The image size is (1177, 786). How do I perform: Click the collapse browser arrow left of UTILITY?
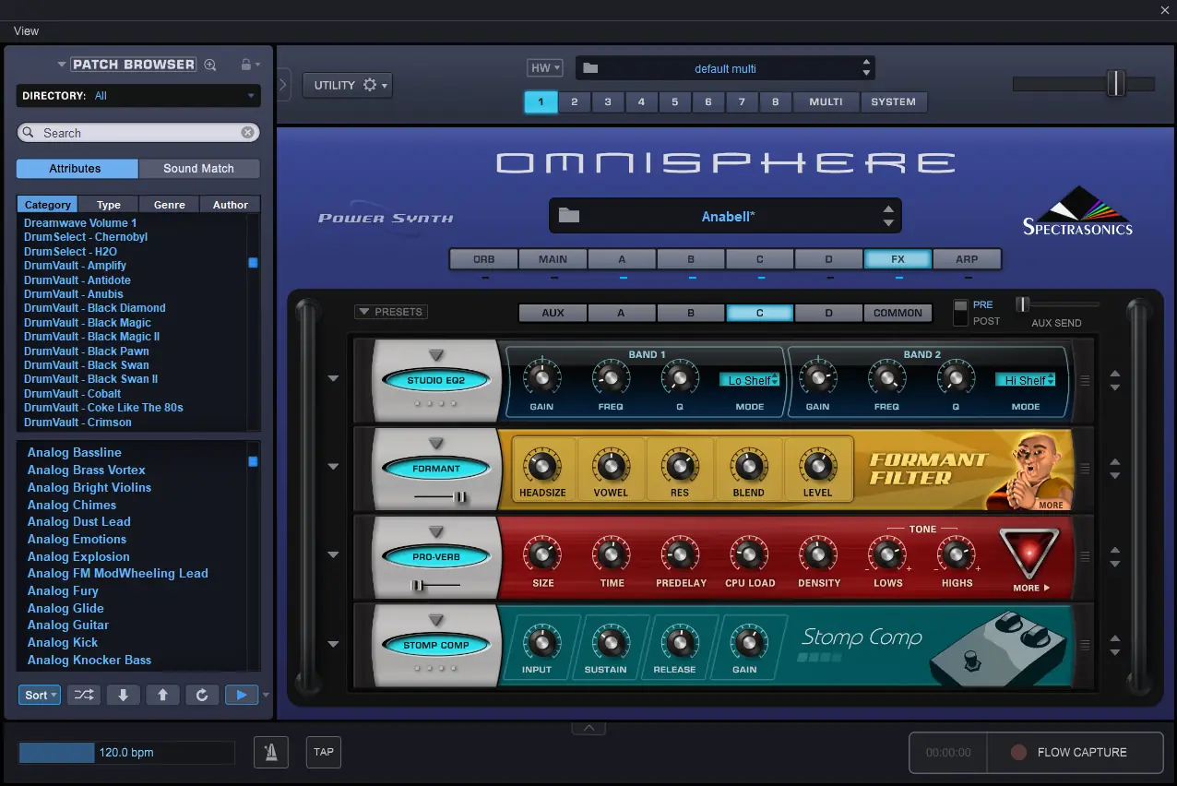(x=283, y=84)
